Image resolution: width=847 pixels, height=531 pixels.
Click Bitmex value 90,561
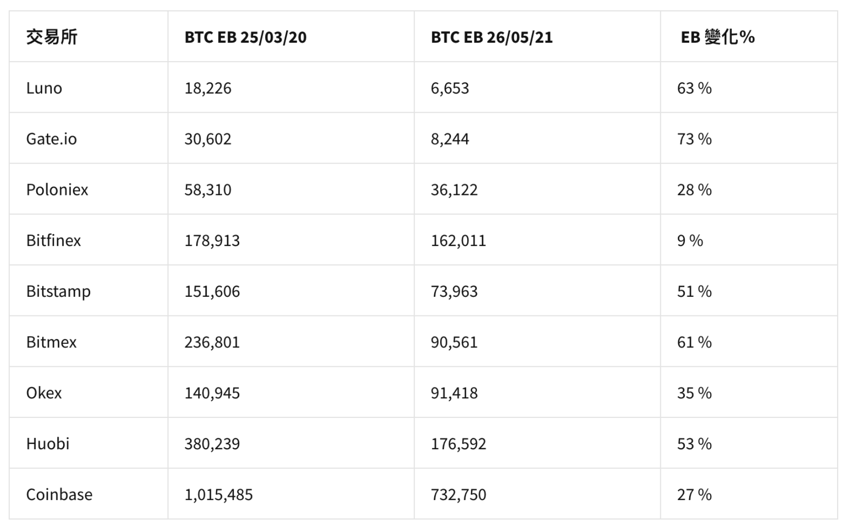coord(454,342)
